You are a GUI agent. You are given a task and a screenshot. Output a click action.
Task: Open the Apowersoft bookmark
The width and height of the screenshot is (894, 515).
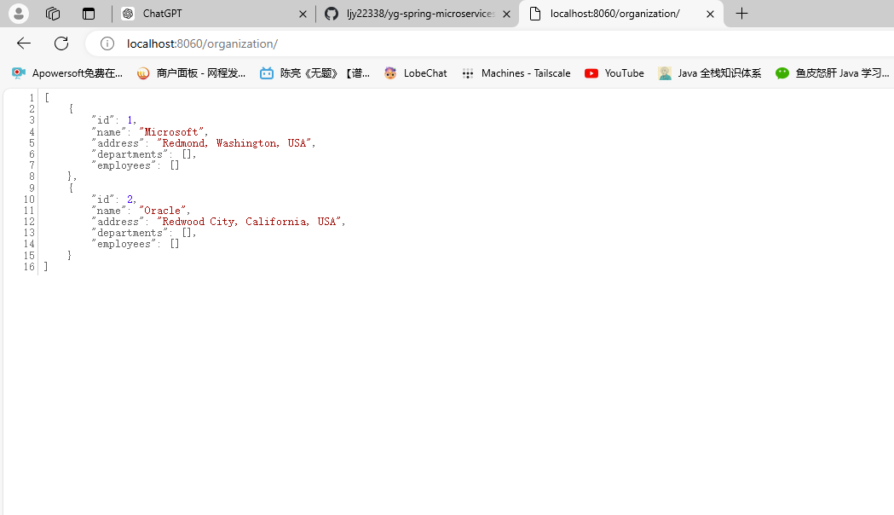point(67,73)
